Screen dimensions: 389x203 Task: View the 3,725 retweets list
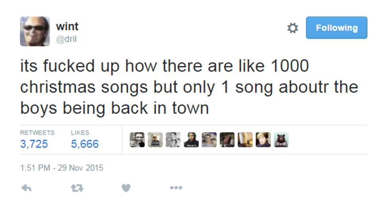pyautogui.click(x=34, y=144)
